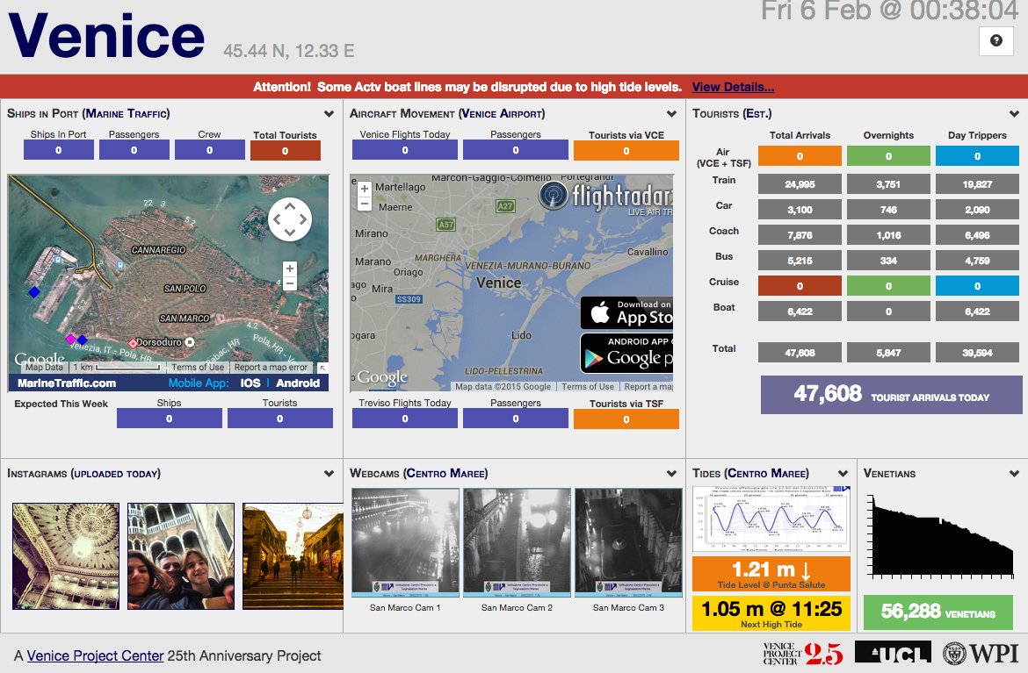This screenshot has height=673, width=1028.
Task: Click the Bus total arrivals value 5,215
Action: pos(800,261)
